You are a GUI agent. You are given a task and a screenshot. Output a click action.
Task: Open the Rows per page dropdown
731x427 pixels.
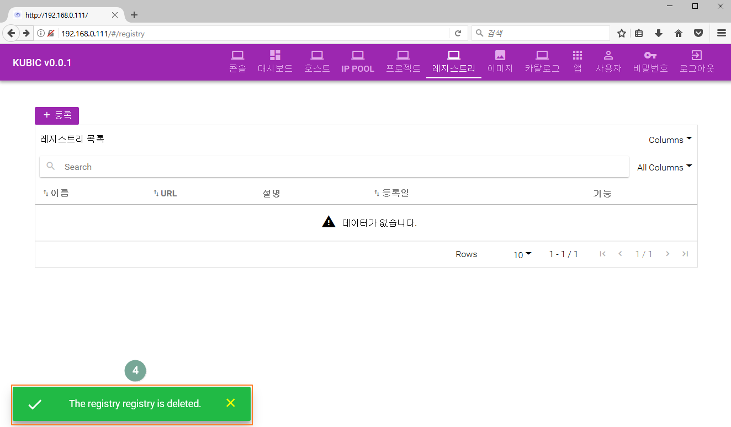(522, 254)
